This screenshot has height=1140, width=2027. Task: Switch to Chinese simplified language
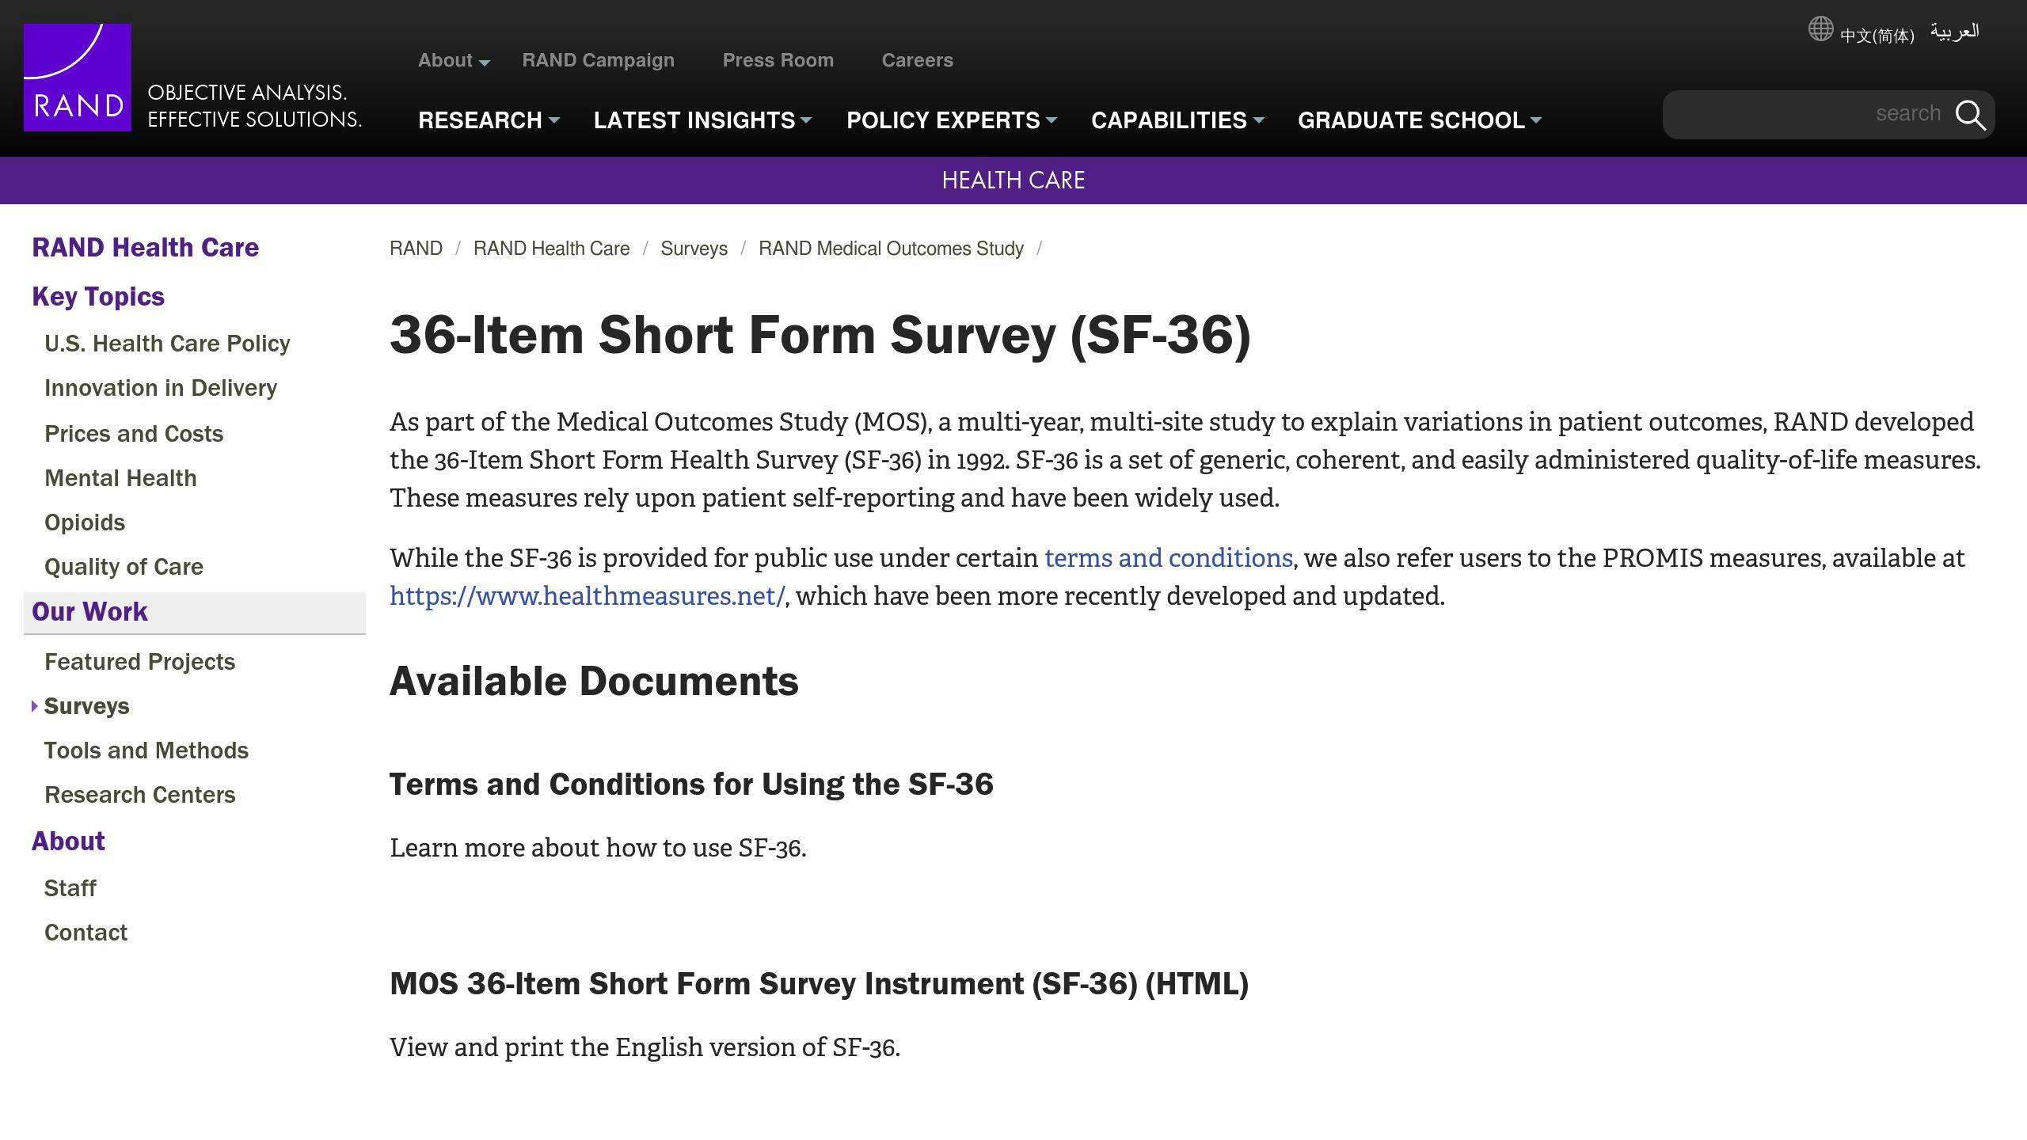click(1877, 36)
